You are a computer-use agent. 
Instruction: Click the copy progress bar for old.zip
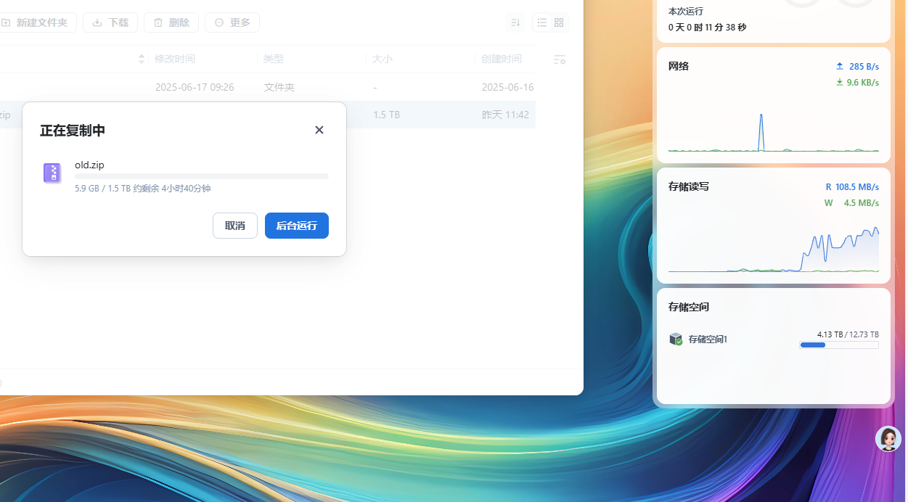coord(202,176)
